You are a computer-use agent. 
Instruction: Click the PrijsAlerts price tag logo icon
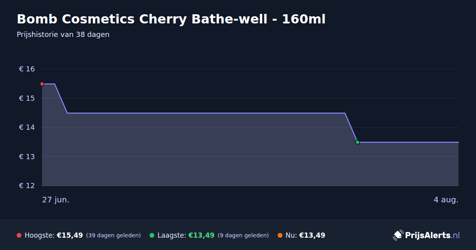(398, 235)
